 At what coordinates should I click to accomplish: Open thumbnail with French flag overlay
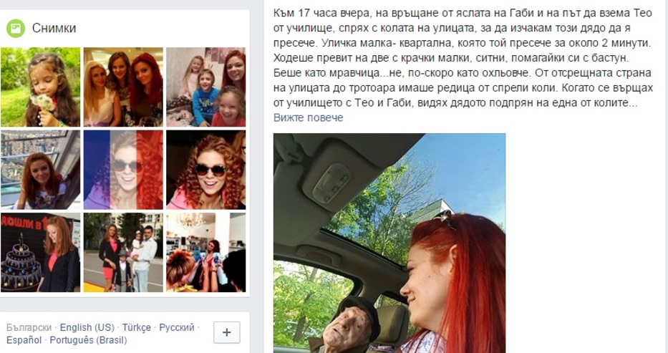(x=123, y=170)
